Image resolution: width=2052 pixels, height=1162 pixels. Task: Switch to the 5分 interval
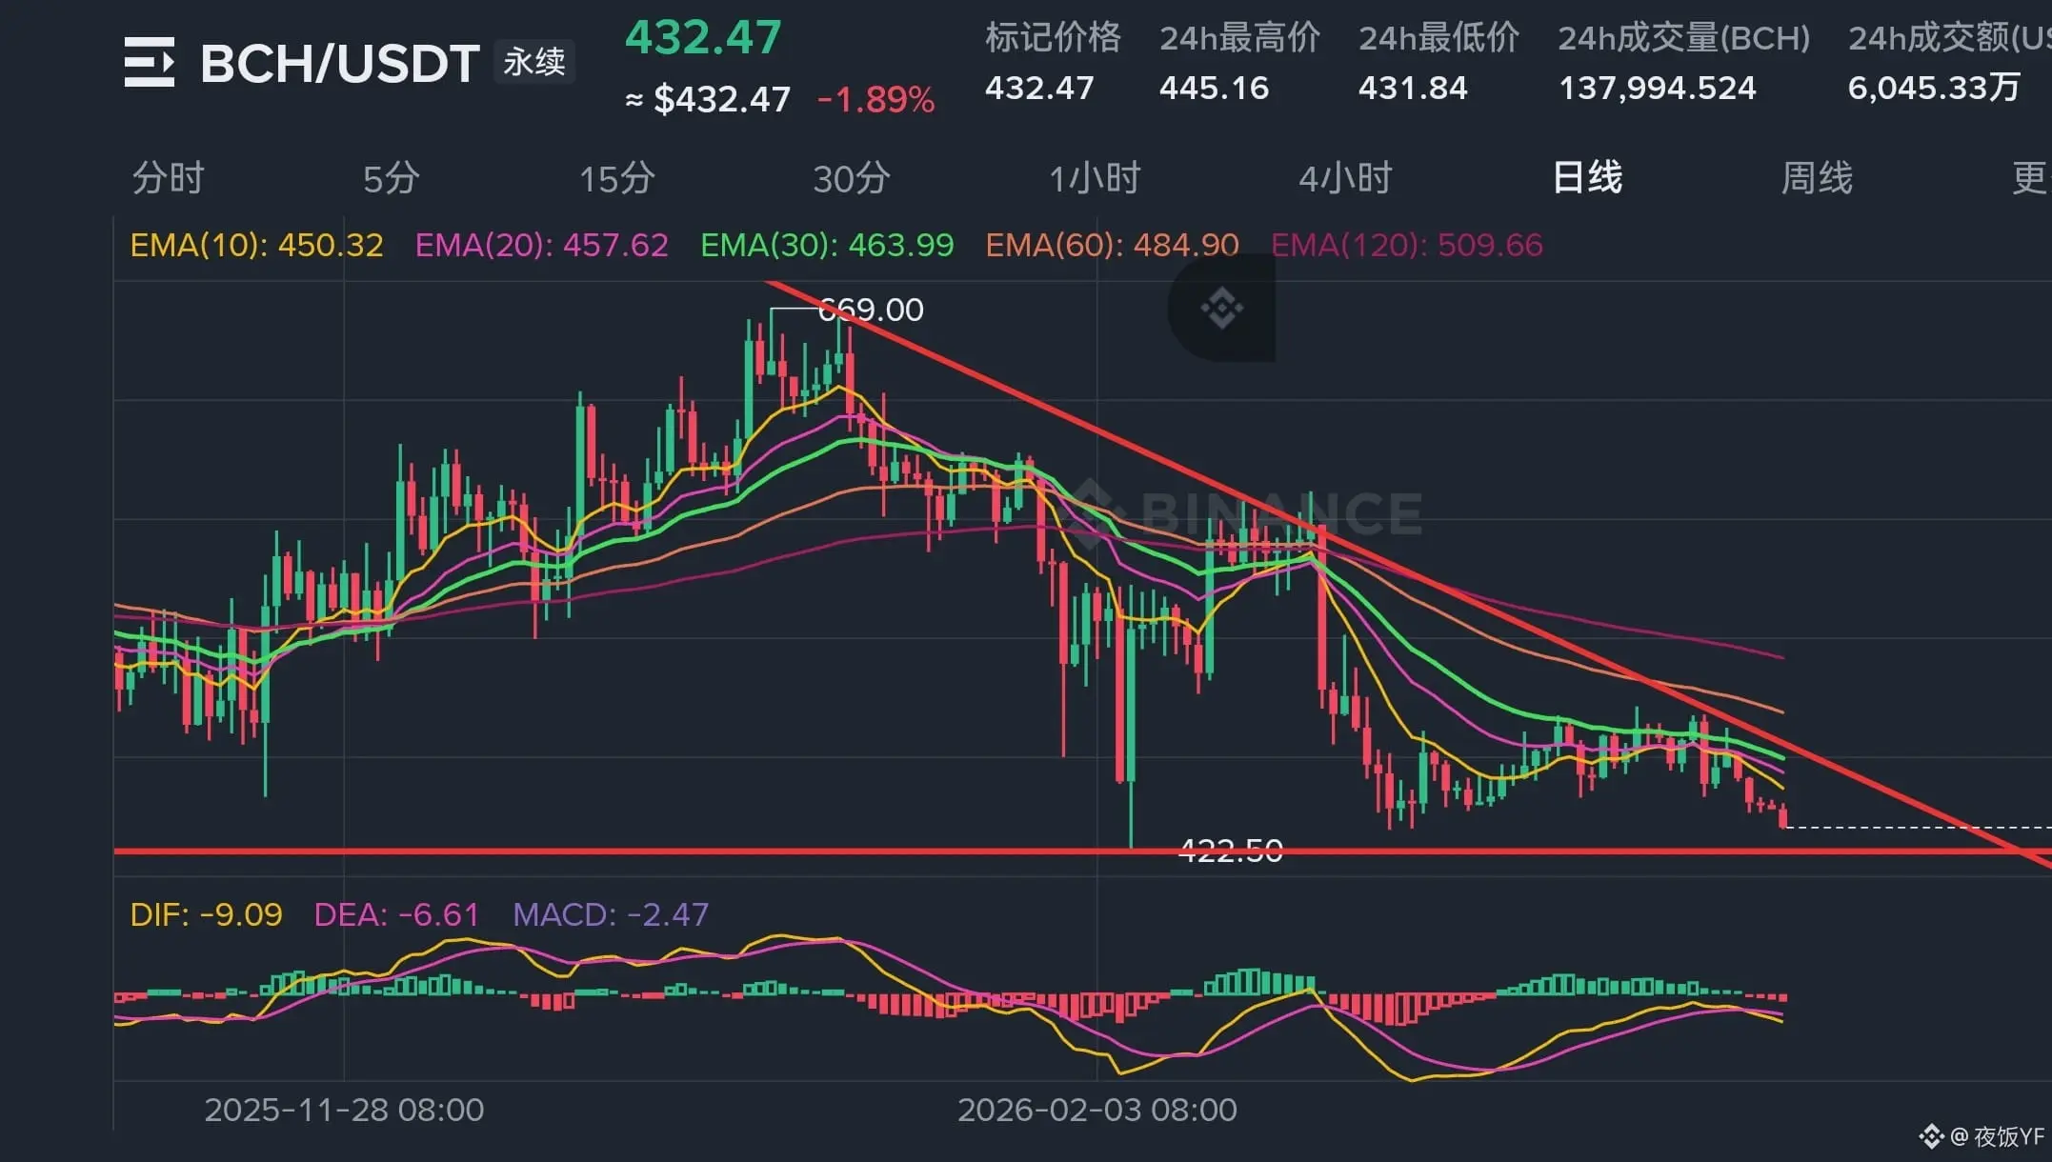pos(391,178)
